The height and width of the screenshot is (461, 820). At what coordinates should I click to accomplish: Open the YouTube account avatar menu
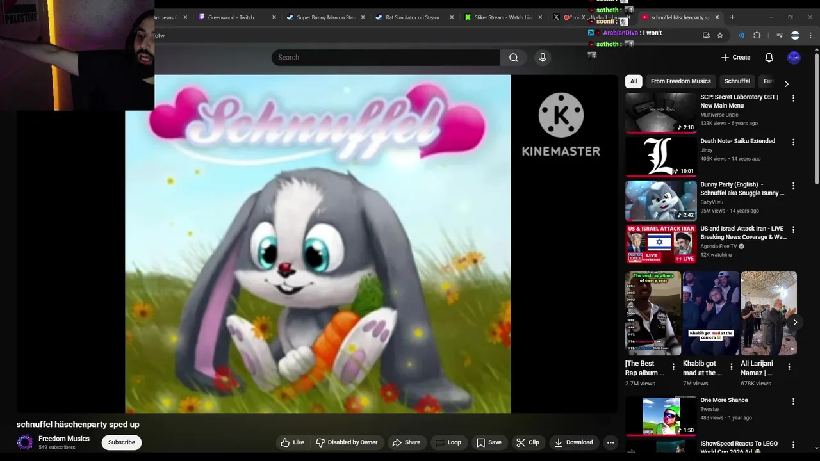coord(794,58)
